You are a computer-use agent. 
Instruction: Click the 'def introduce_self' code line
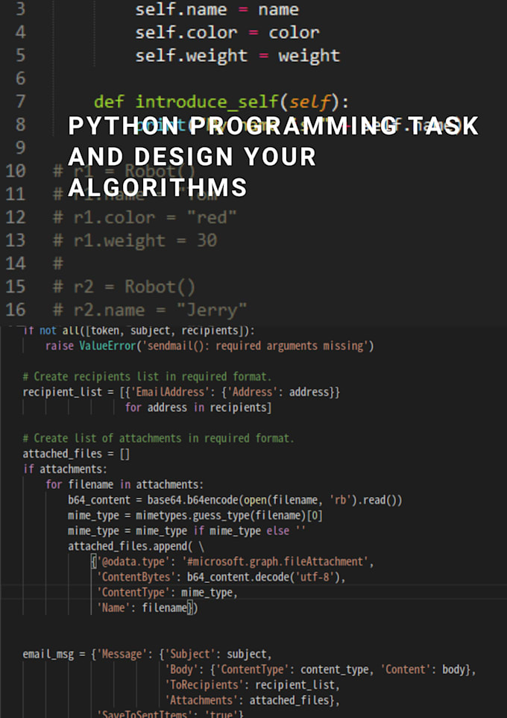coord(221,102)
